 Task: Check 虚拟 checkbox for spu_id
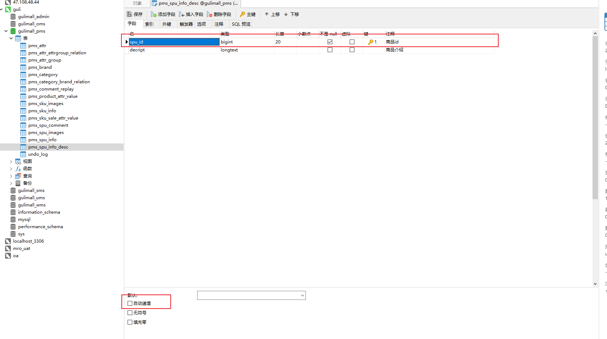coord(352,42)
